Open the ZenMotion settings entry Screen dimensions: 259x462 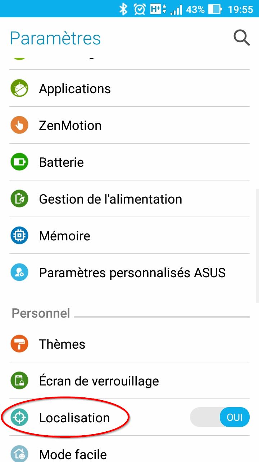[70, 126]
